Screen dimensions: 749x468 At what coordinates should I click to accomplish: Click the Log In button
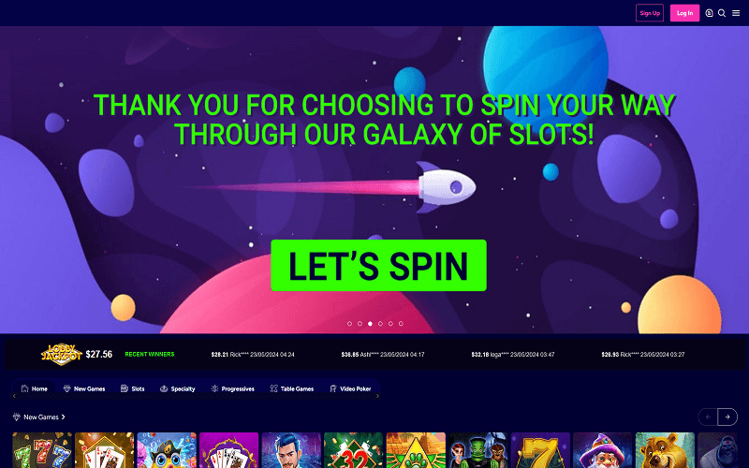click(684, 13)
